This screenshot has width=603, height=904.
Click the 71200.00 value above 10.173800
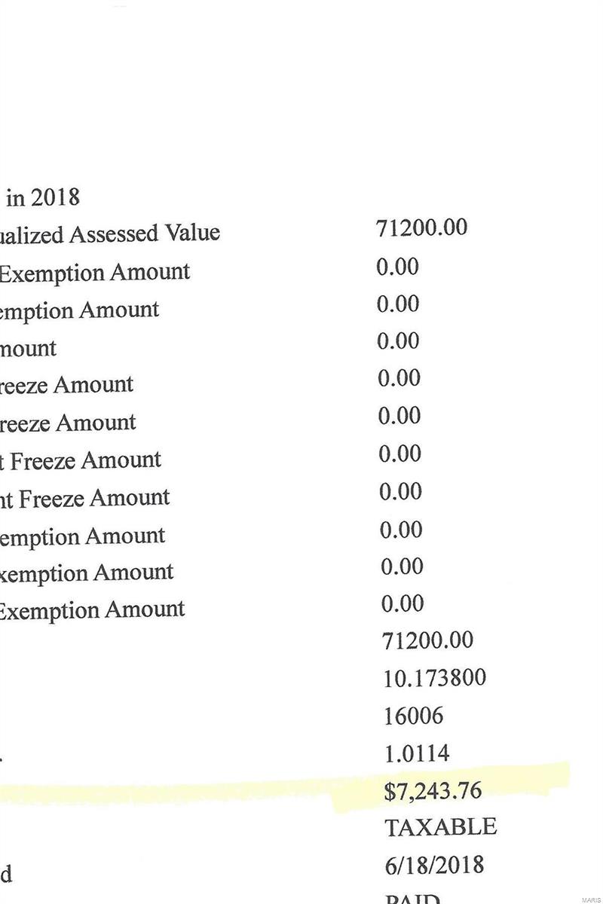pyautogui.click(x=428, y=640)
